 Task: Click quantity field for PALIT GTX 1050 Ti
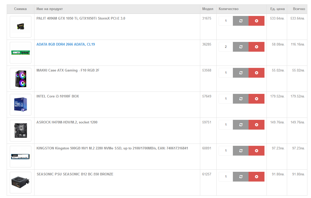click(226, 21)
